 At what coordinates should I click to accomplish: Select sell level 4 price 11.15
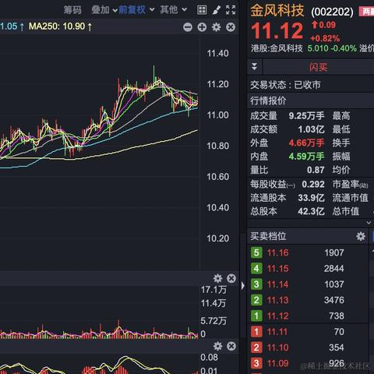[278, 268]
